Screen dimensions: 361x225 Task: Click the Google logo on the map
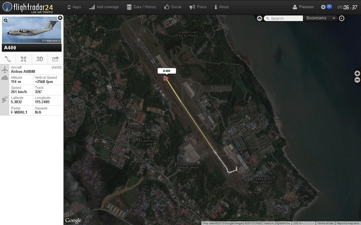pos(73,220)
